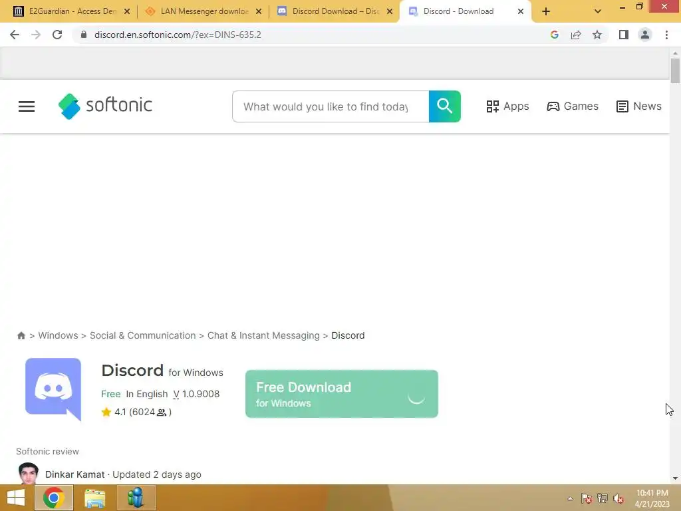Viewport: 681px width, 511px height.
Task: Click the Softonic logo
Action: tap(105, 106)
